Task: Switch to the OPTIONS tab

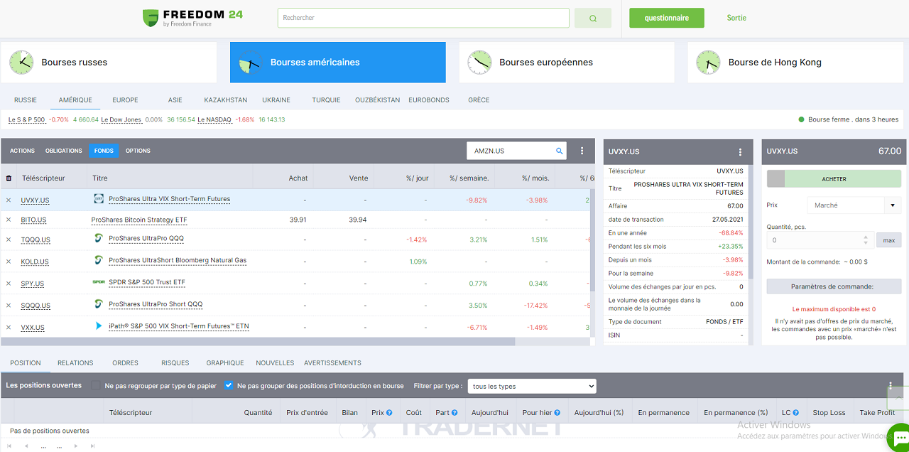Action: (138, 151)
